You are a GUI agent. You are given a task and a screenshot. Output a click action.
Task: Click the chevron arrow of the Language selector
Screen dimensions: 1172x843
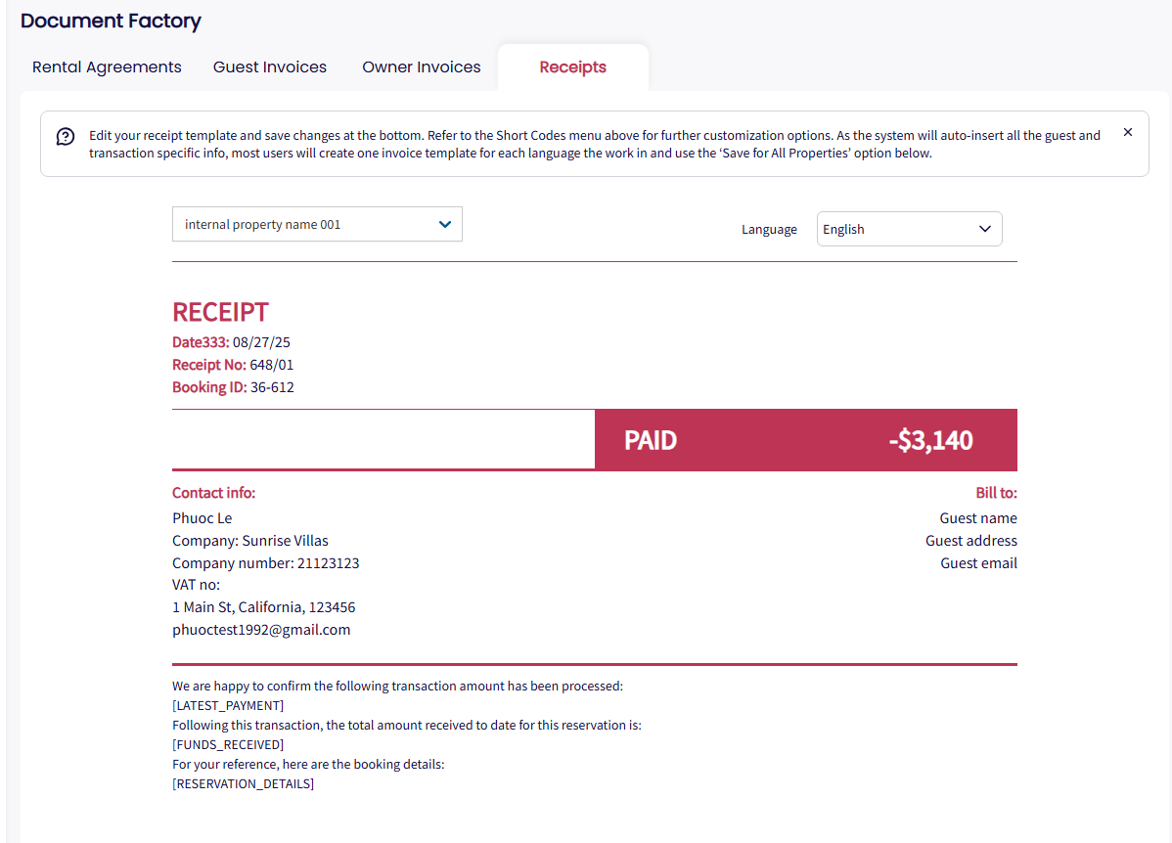pos(985,229)
